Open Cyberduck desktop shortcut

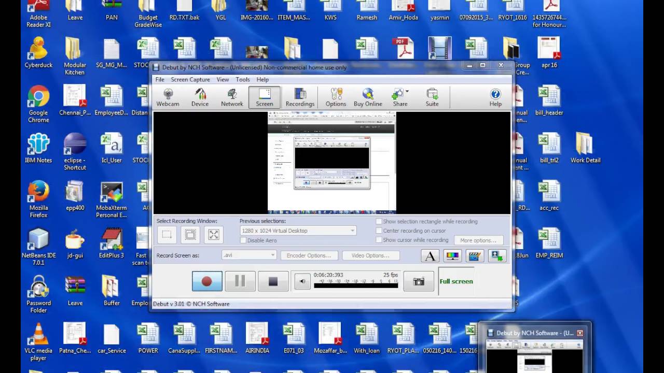pyautogui.click(x=38, y=53)
